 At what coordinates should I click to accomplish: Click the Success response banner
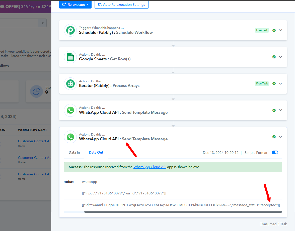point(173,167)
